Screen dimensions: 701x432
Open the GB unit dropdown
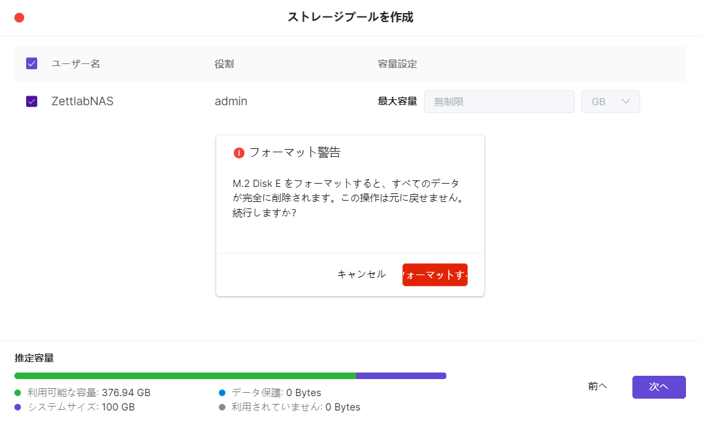click(x=610, y=101)
